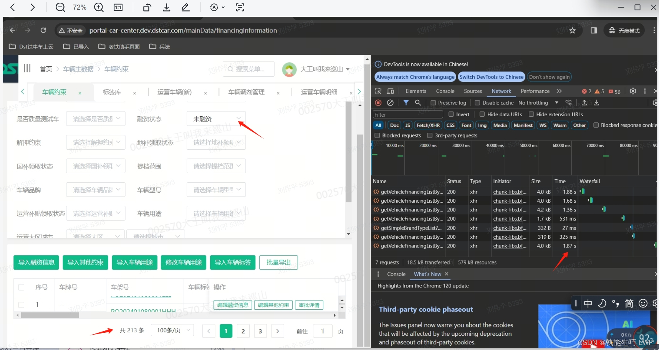Open the 地补领取状态 dropdown
This screenshot has width=659, height=350.
point(216,142)
